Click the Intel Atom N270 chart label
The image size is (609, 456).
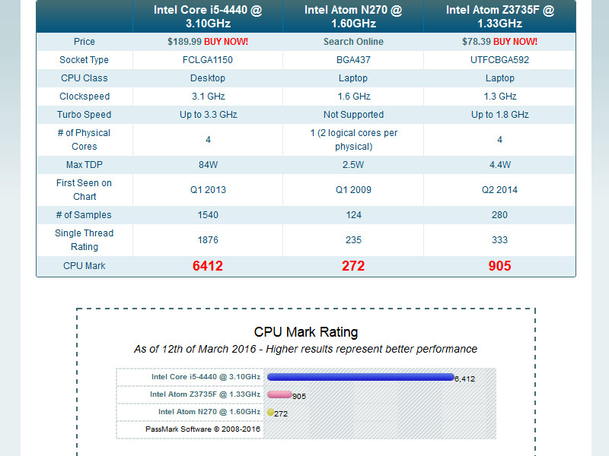tap(209, 412)
